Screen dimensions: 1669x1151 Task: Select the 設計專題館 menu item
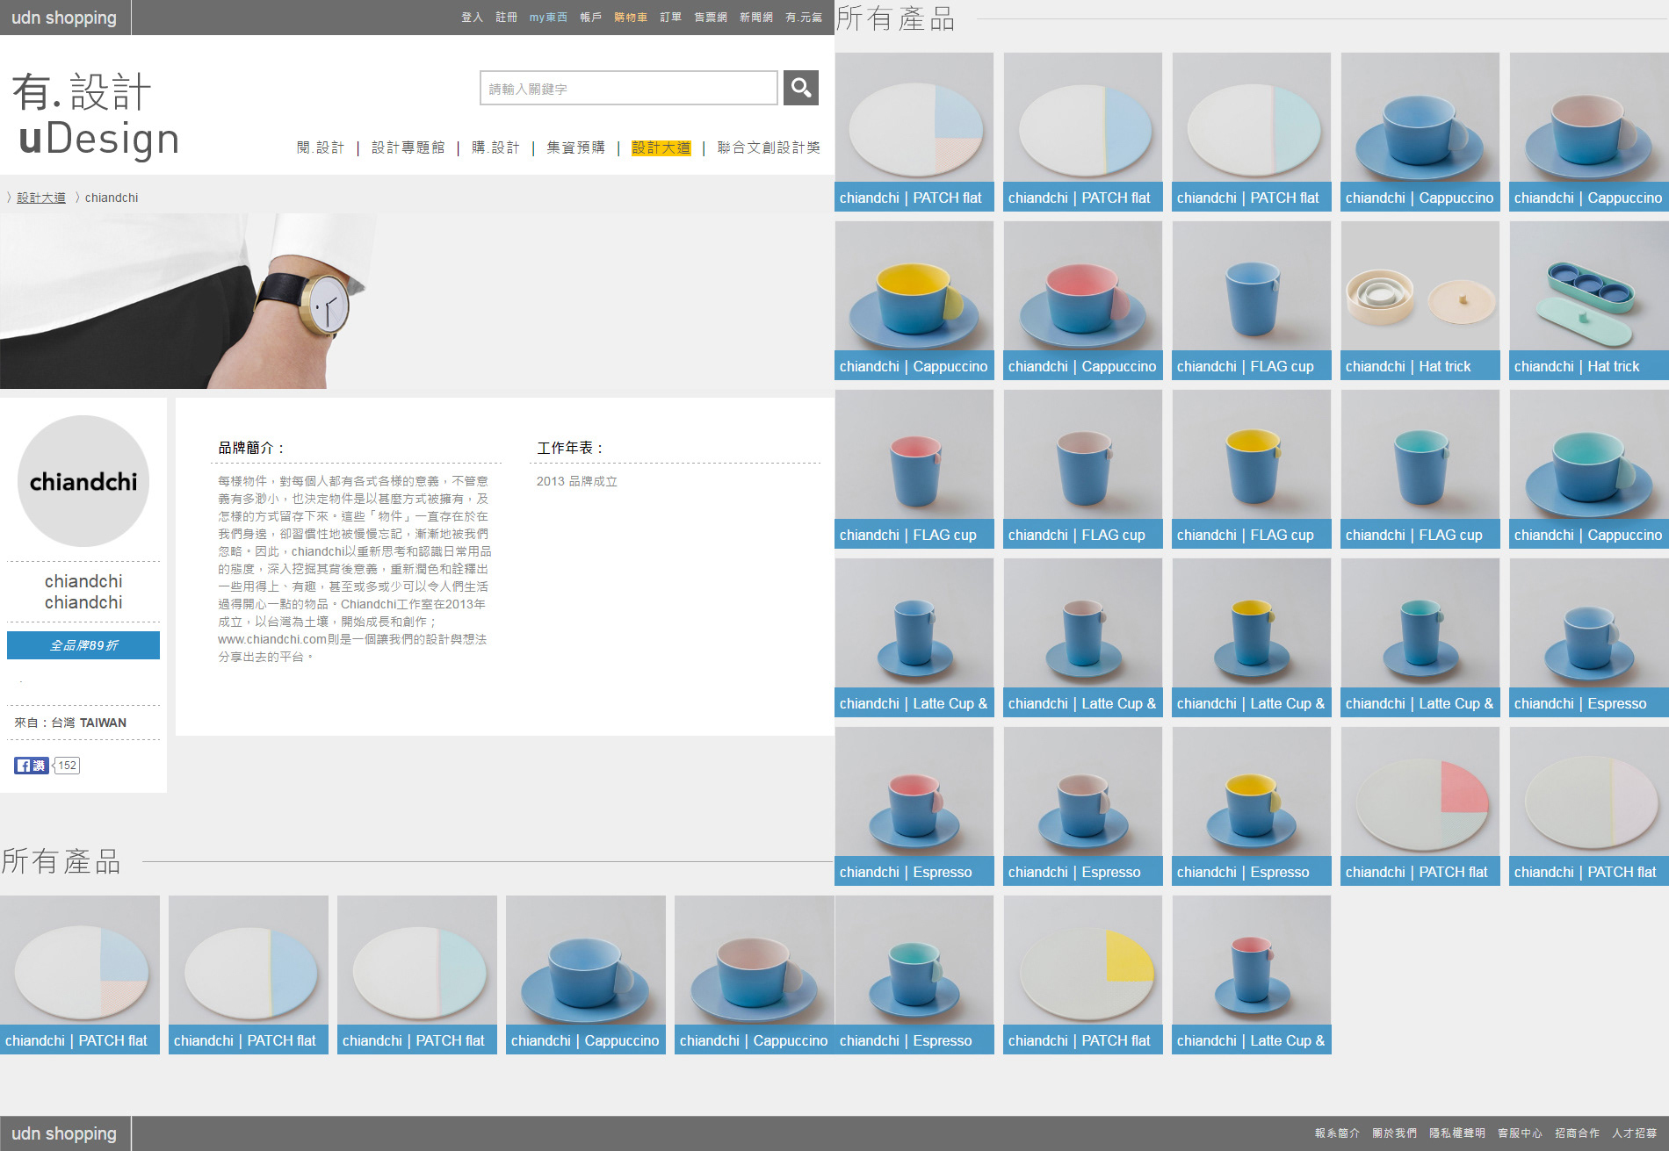coord(408,147)
